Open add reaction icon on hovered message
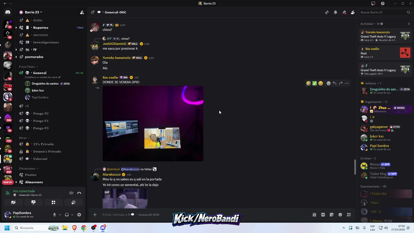Viewport: 414px width, 233px height. [x=329, y=83]
